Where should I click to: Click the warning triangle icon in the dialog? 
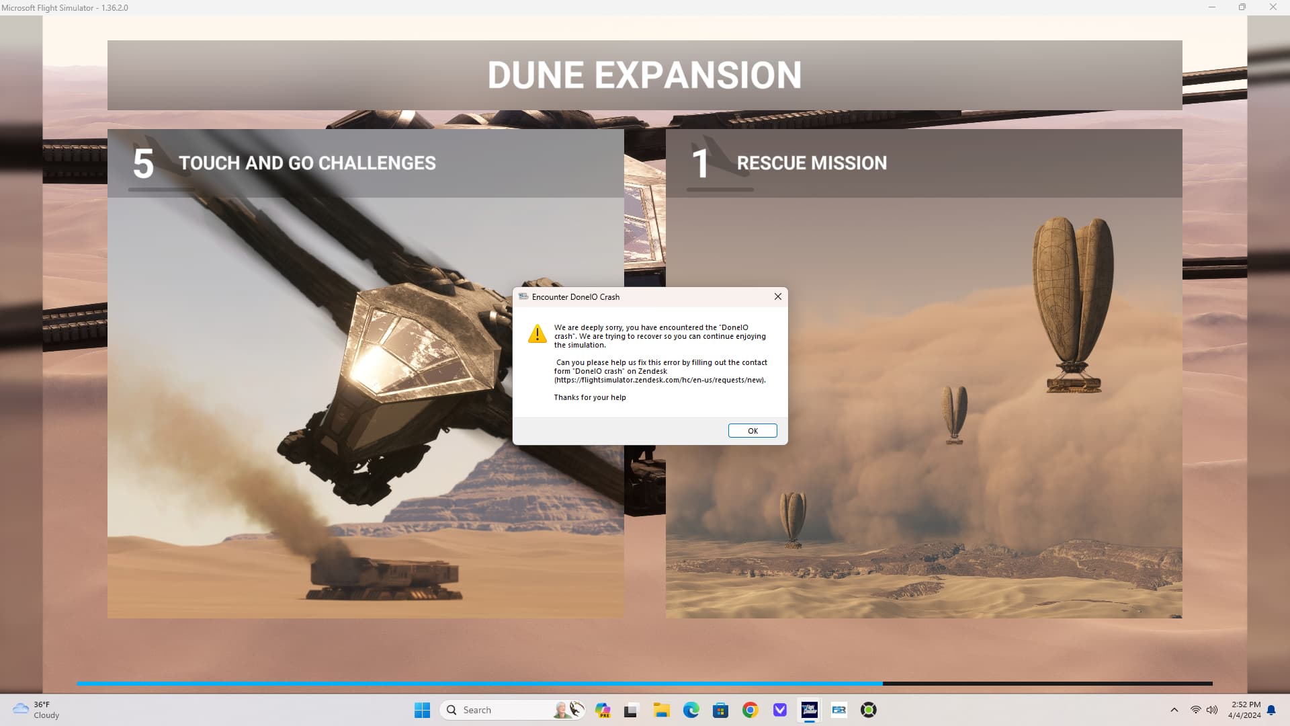(x=537, y=334)
